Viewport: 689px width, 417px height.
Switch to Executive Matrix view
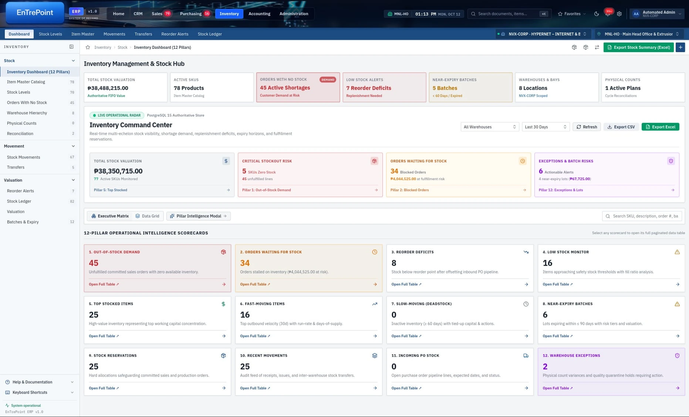110,216
